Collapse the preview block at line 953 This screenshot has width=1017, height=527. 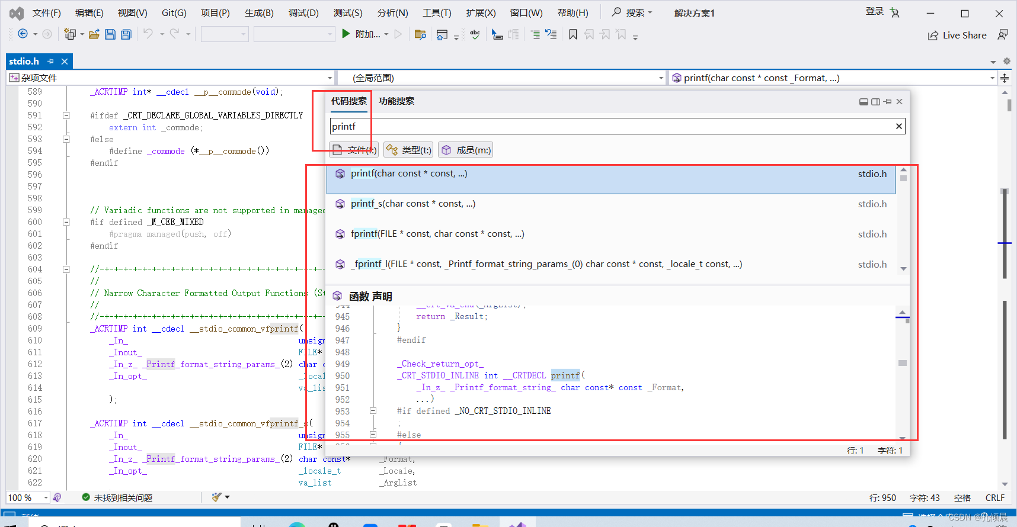point(373,410)
